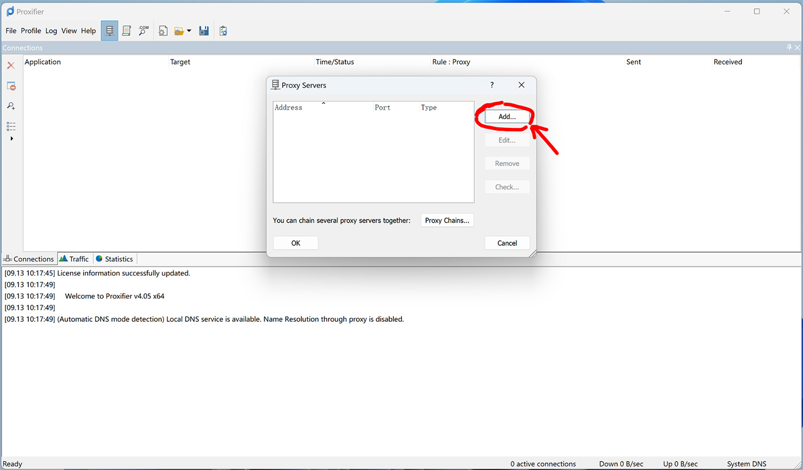Click the Save Profile floppy icon
This screenshot has height=470, width=803.
point(204,31)
